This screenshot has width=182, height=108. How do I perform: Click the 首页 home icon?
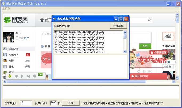(x=42, y=20)
